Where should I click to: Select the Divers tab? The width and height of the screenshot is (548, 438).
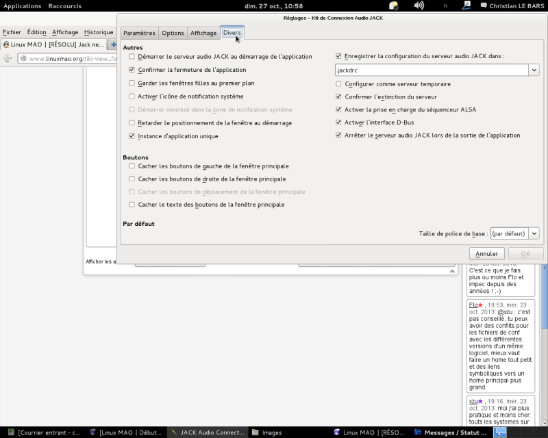(232, 32)
